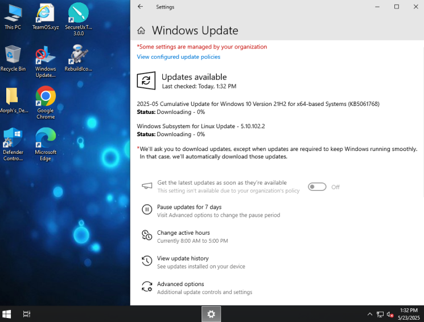Click the muted volume tray icon

390,315
